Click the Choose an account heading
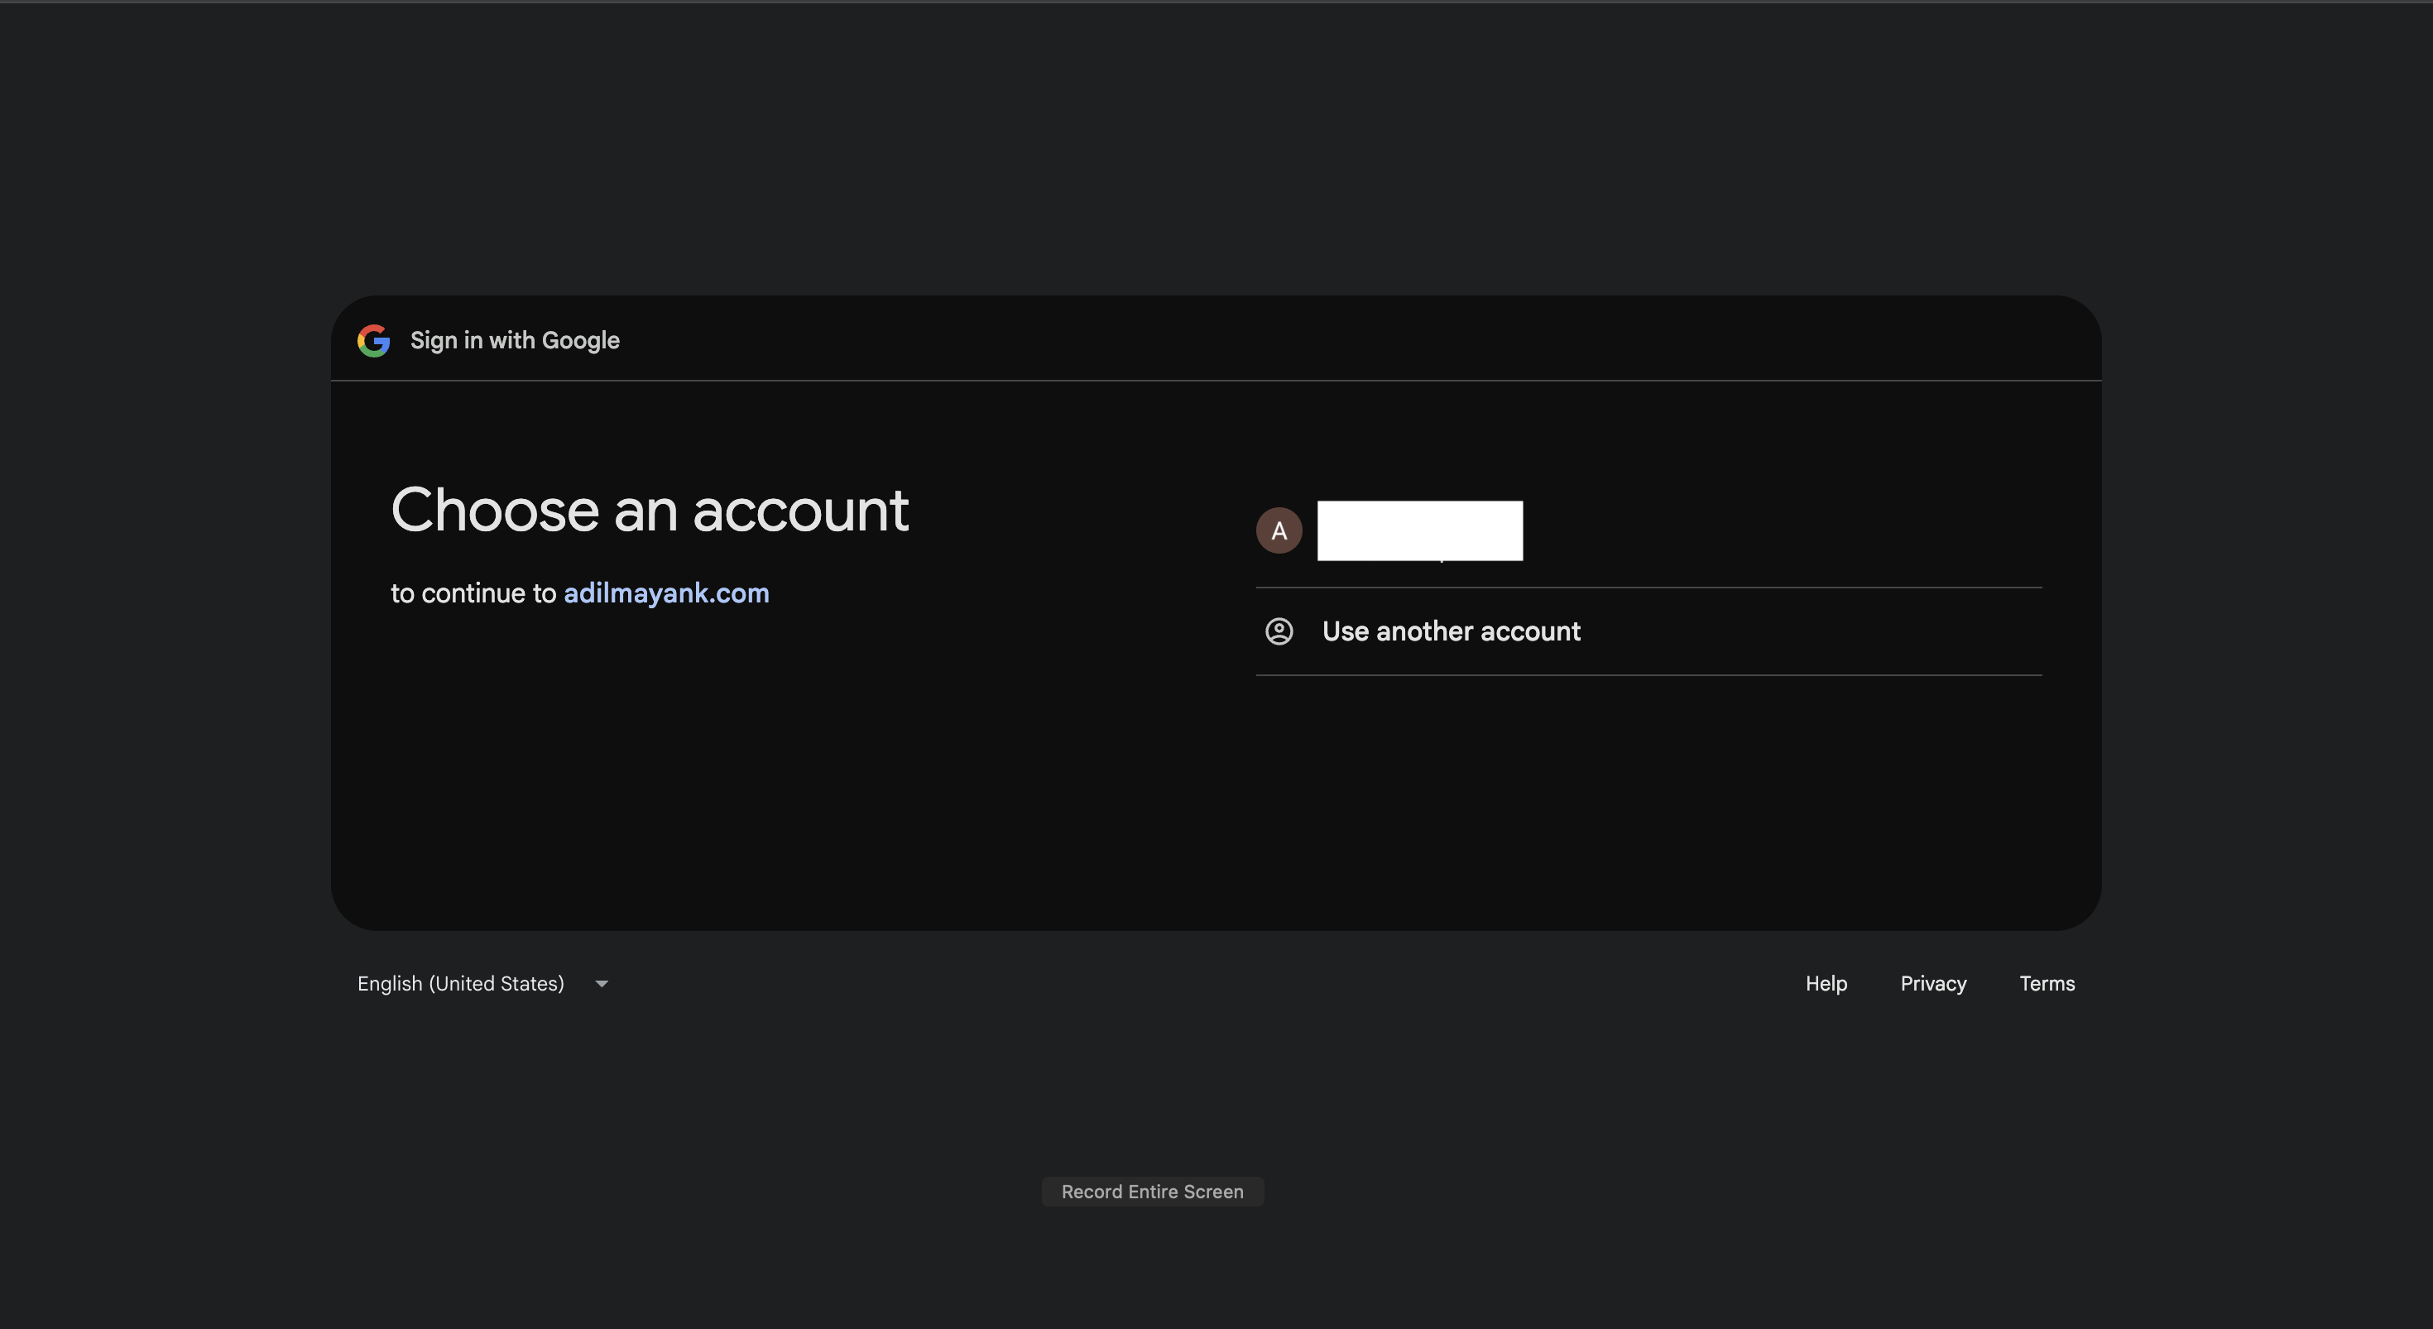The width and height of the screenshot is (2433, 1329). click(650, 511)
